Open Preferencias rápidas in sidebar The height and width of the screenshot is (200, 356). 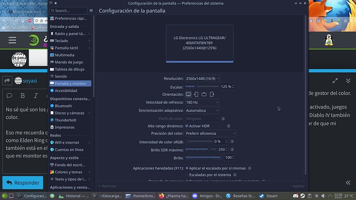tap(70, 19)
